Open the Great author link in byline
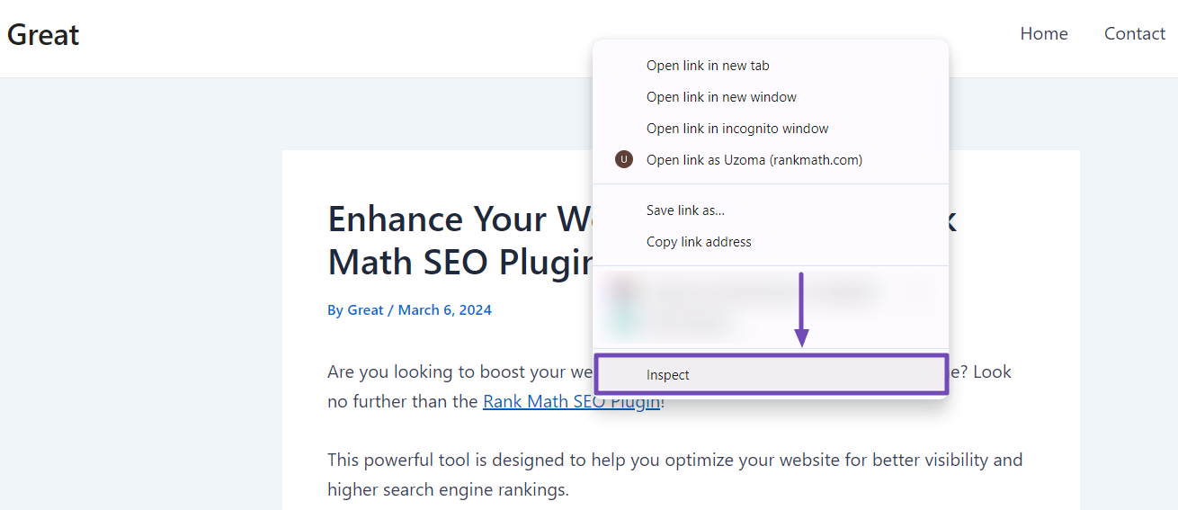 click(x=366, y=309)
